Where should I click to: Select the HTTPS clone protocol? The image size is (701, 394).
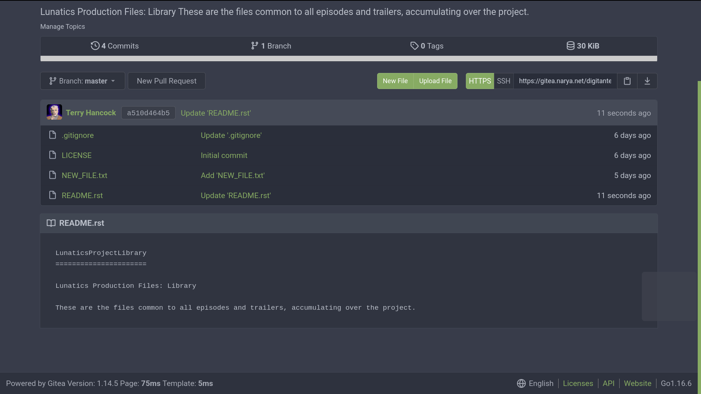(x=479, y=81)
